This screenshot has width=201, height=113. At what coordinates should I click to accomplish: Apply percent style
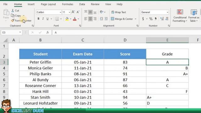(x=151, y=19)
